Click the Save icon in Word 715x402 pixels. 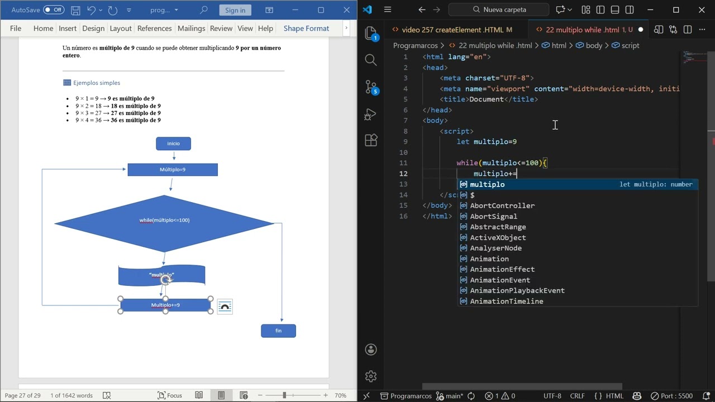click(x=76, y=10)
